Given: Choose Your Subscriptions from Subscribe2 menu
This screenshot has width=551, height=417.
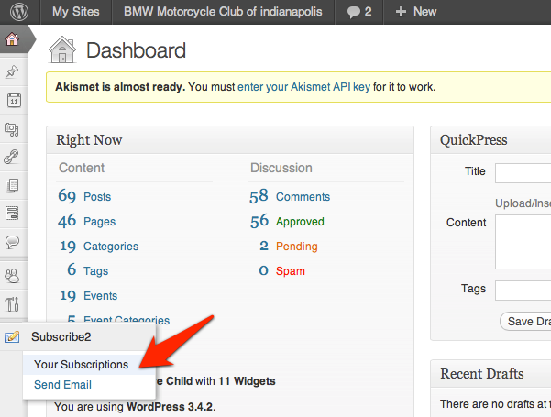Looking at the screenshot, I should 82,365.
